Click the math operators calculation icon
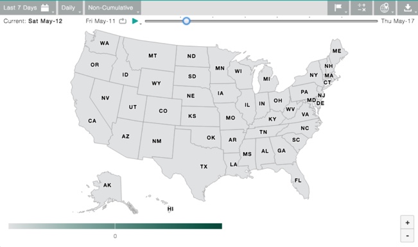This screenshot has height=247, width=418. 361,8
